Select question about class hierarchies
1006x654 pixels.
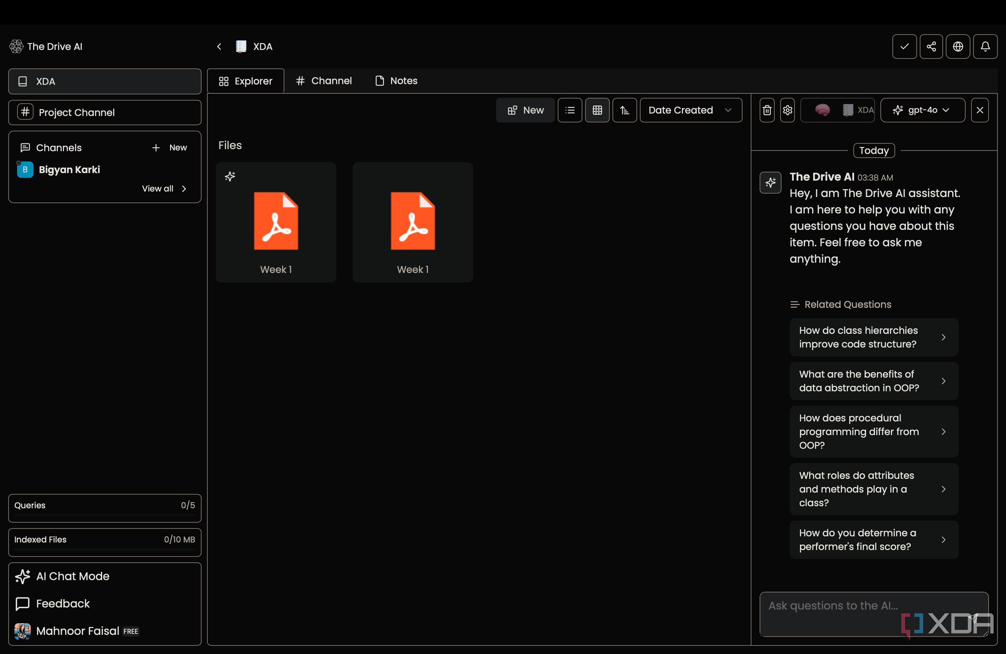pos(874,337)
